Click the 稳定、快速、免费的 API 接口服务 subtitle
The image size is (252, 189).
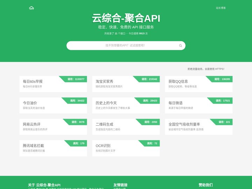tap(126, 27)
